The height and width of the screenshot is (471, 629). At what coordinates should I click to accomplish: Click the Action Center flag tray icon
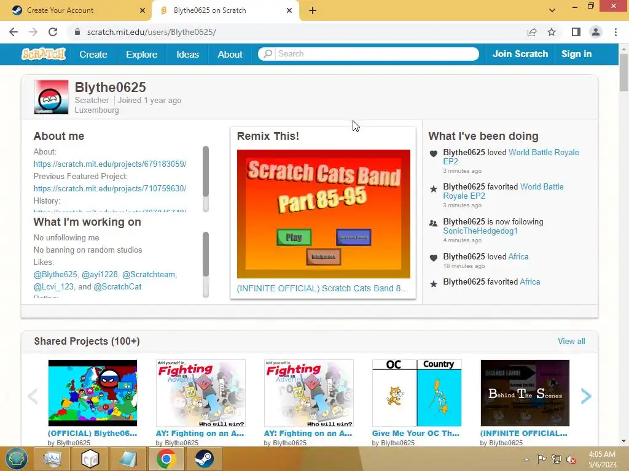(x=541, y=459)
